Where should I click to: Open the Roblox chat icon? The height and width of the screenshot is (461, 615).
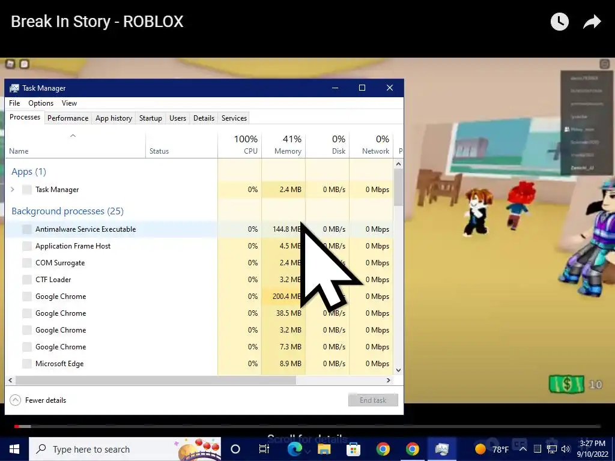(x=24, y=64)
